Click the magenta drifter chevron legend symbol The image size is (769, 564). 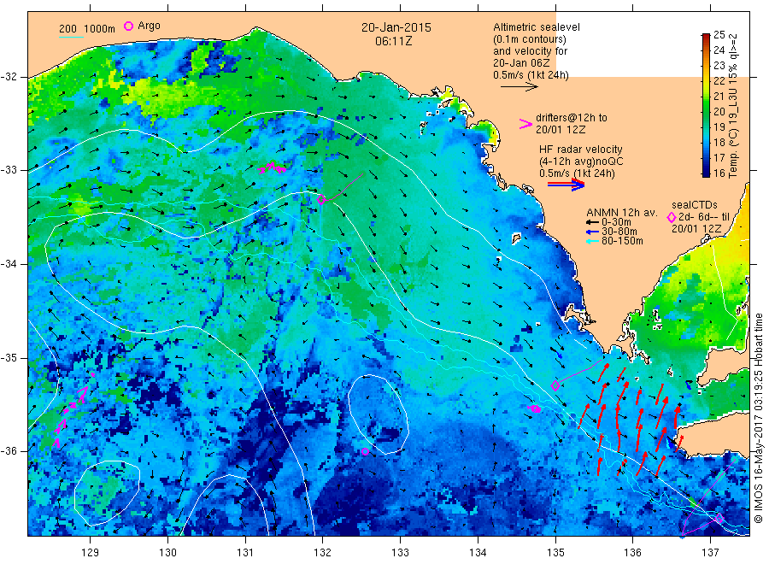click(525, 124)
